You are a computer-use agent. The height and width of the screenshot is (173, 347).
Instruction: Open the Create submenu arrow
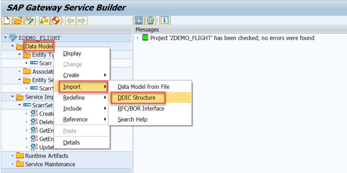[x=105, y=75]
